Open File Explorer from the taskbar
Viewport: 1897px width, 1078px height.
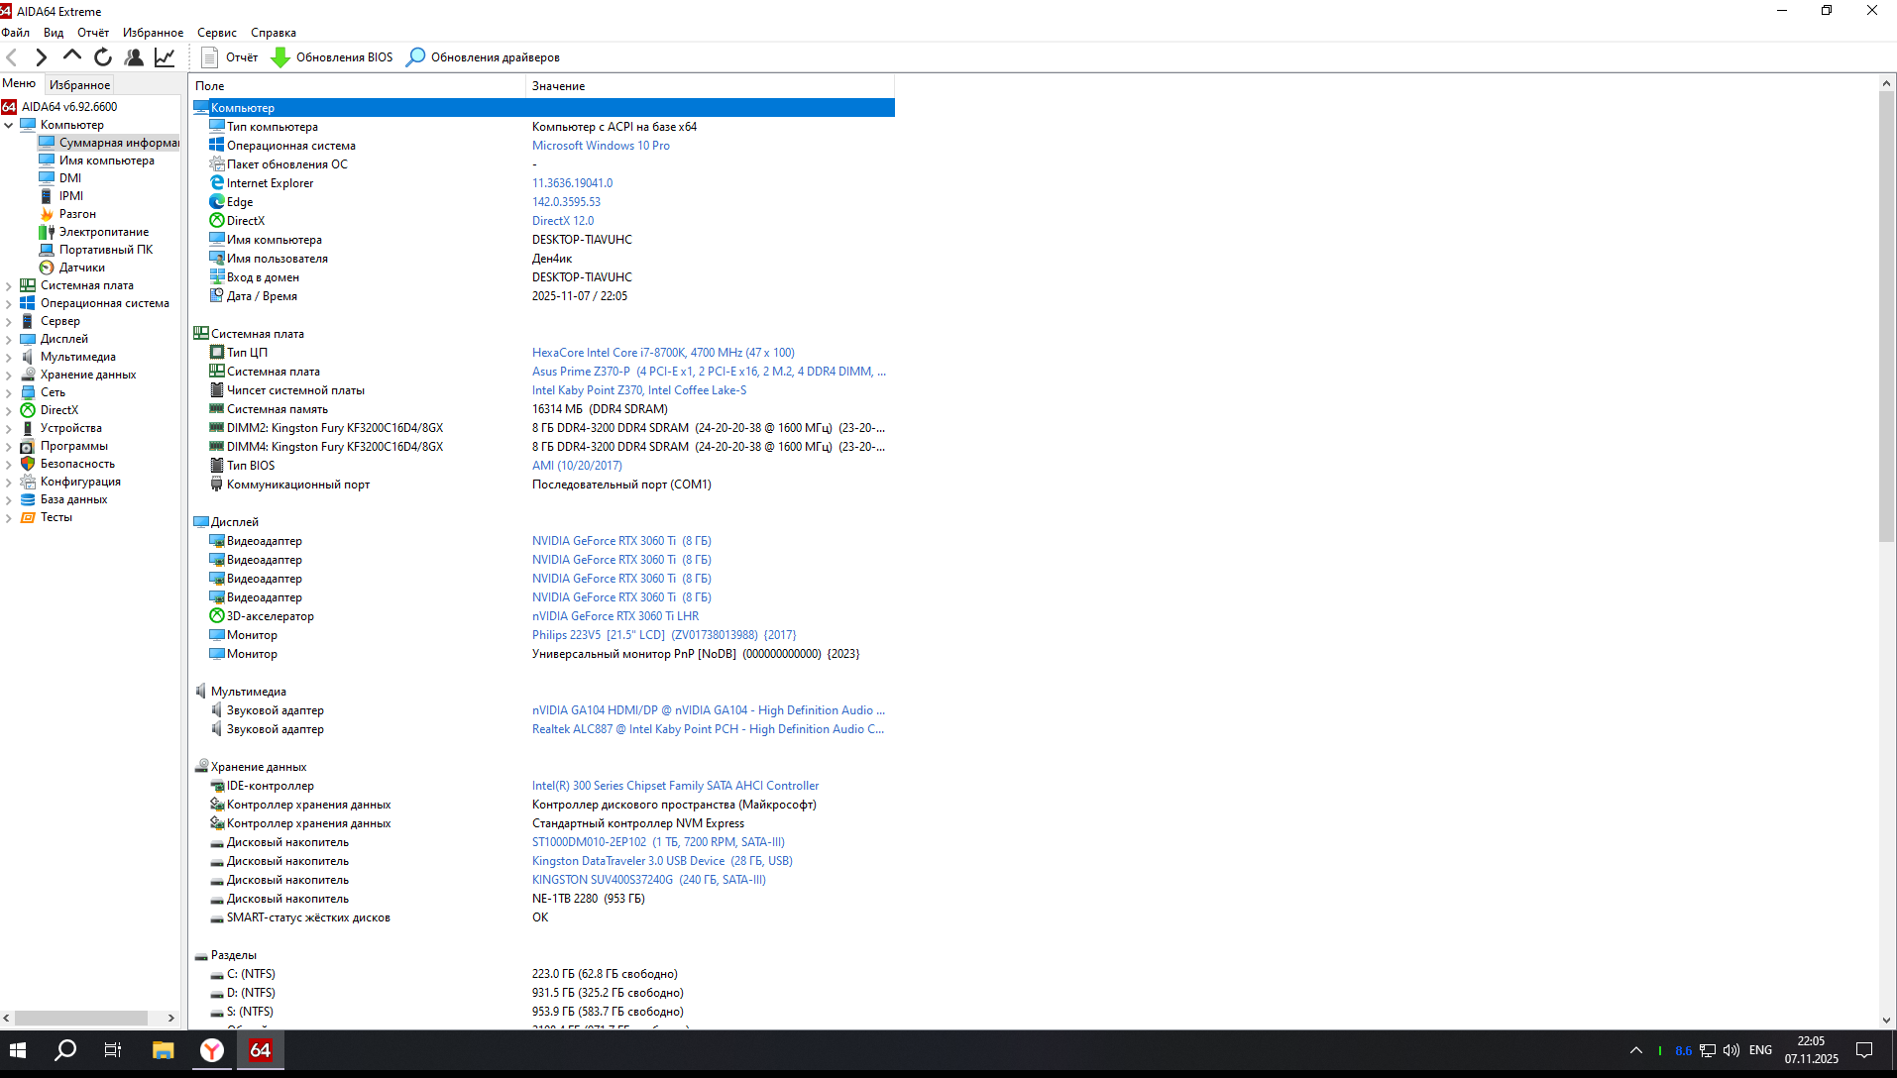pos(163,1050)
